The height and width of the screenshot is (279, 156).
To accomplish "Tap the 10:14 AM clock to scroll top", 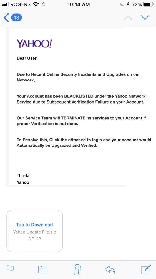I will (x=79, y=4).
